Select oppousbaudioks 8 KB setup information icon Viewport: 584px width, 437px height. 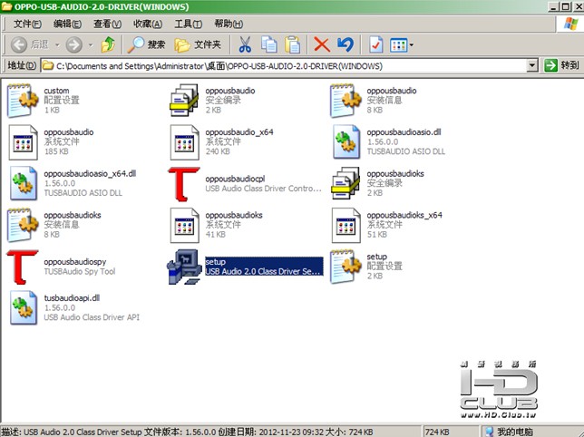[x=23, y=225]
